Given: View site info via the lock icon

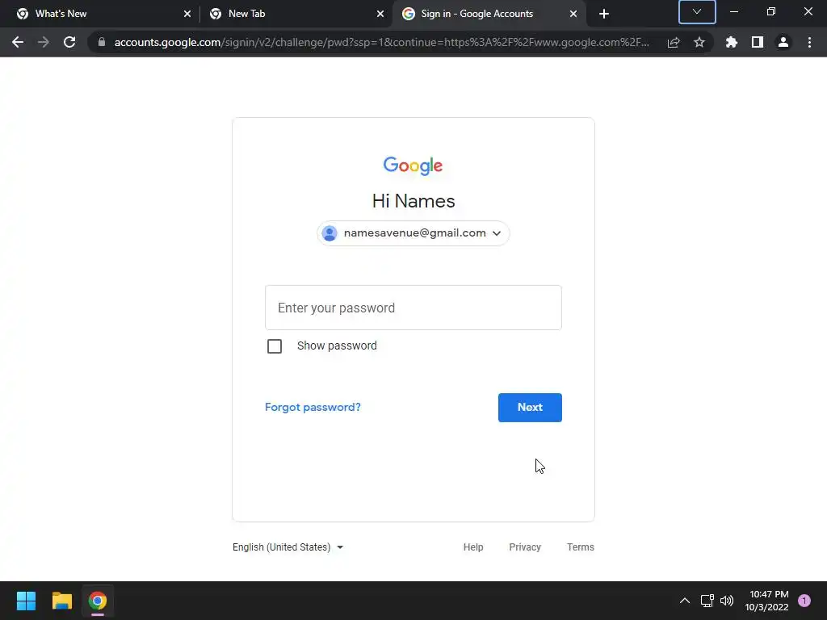Looking at the screenshot, I should click(x=102, y=42).
